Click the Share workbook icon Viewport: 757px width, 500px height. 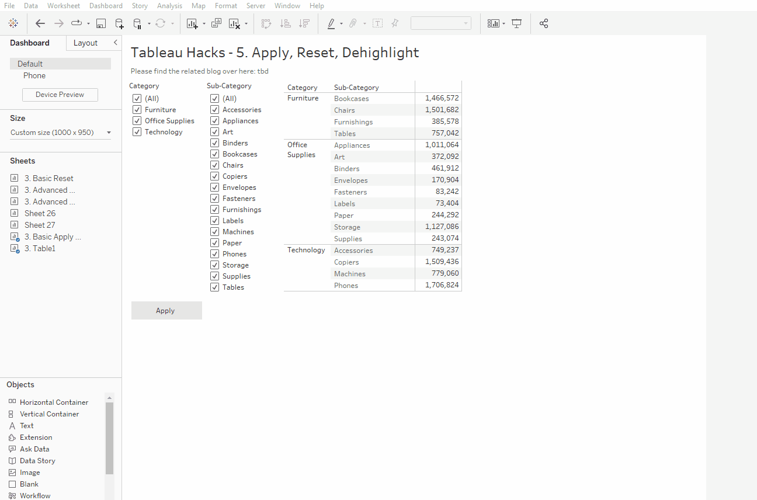click(544, 23)
